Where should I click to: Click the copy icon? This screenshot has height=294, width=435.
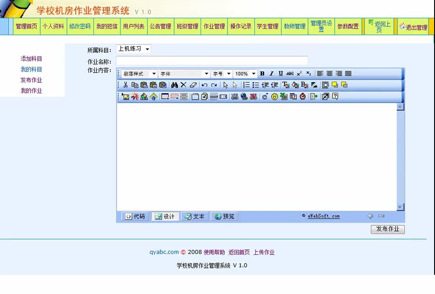[135, 85]
